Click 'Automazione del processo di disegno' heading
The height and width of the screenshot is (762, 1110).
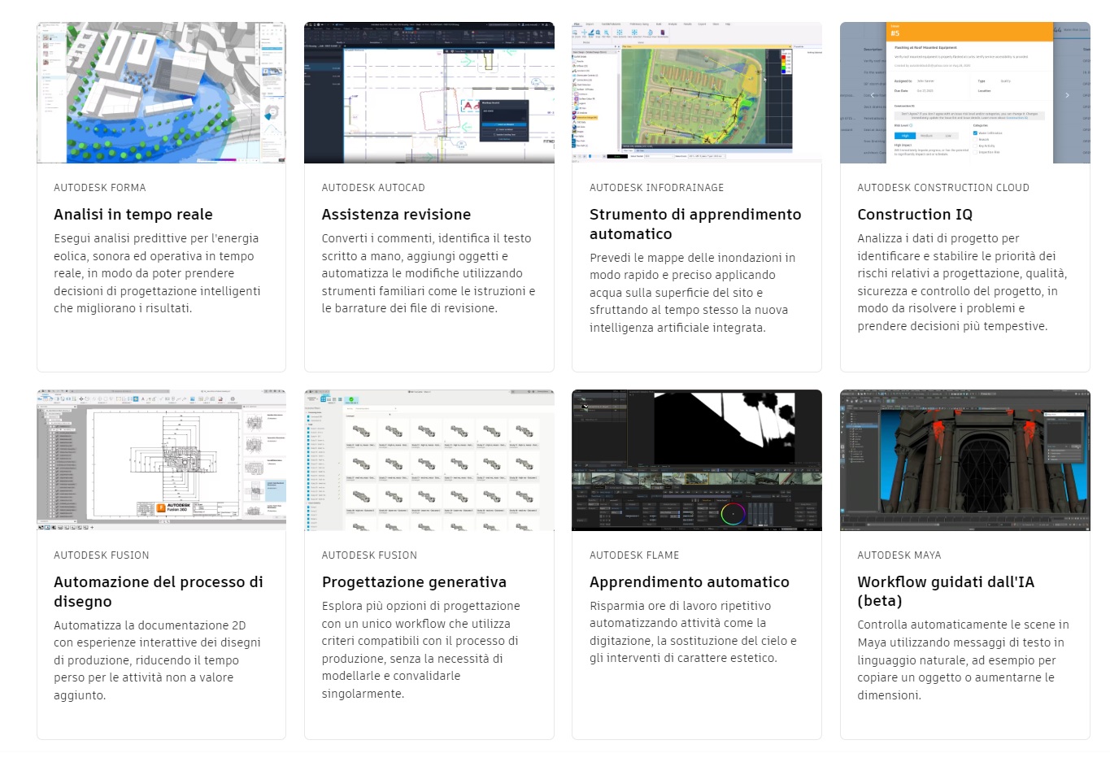159,592
